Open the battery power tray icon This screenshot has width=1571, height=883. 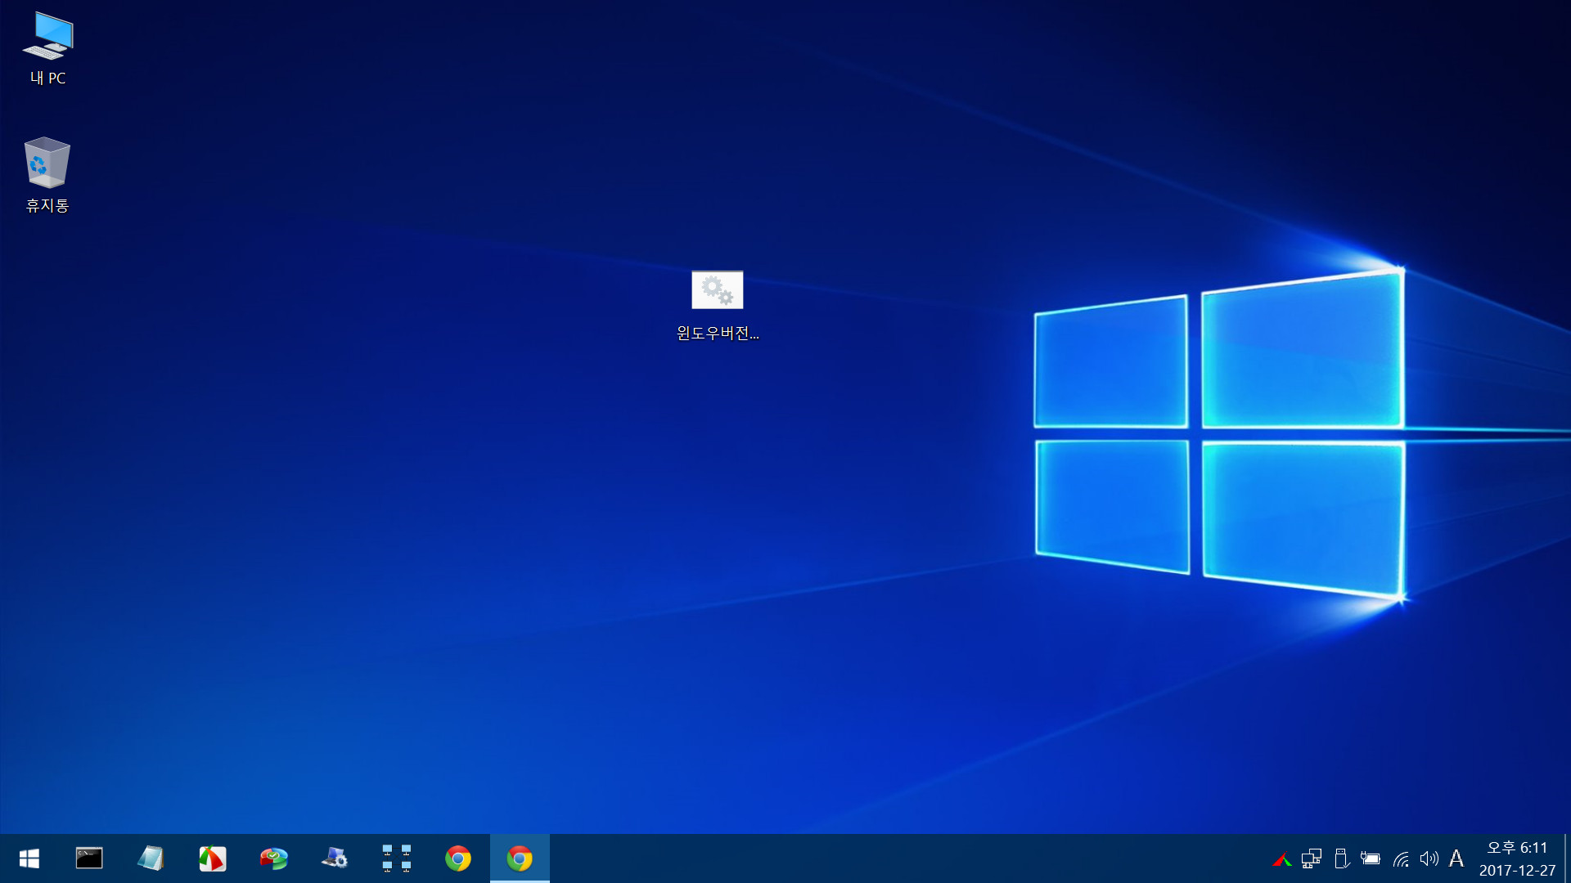coord(1371,858)
